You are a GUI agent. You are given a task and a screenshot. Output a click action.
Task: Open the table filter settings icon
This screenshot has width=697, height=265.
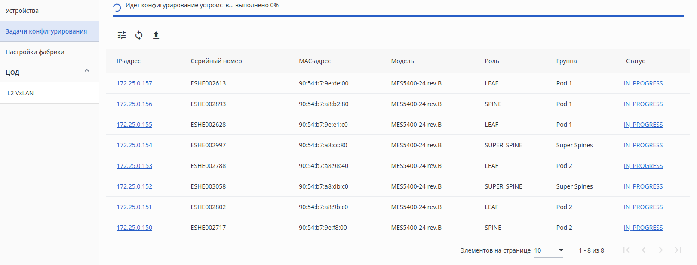[x=122, y=35]
